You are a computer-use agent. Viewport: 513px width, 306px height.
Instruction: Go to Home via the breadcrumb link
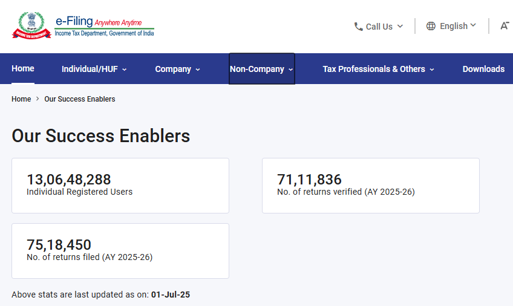point(21,99)
